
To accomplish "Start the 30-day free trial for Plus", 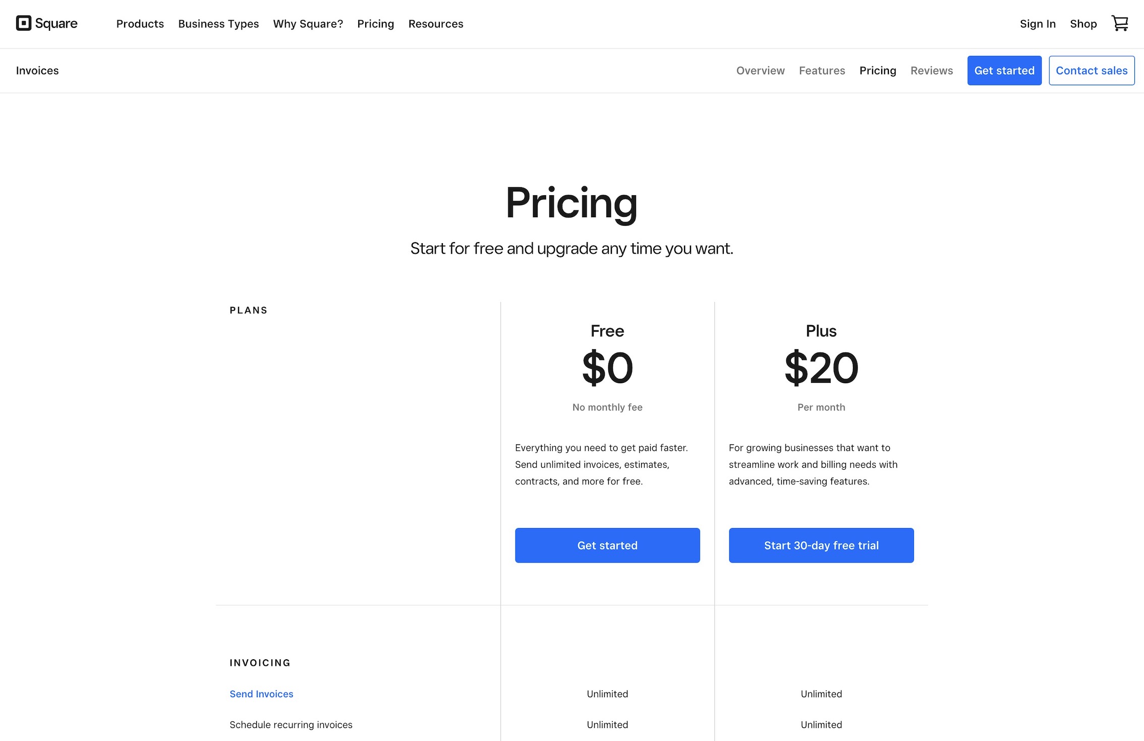I will pos(821,545).
